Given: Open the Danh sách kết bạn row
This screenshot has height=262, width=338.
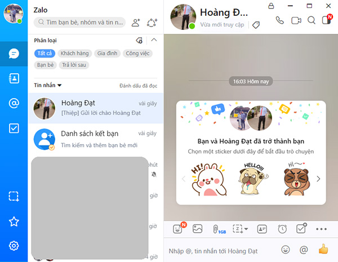Looking at the screenshot, I should tap(96, 139).
